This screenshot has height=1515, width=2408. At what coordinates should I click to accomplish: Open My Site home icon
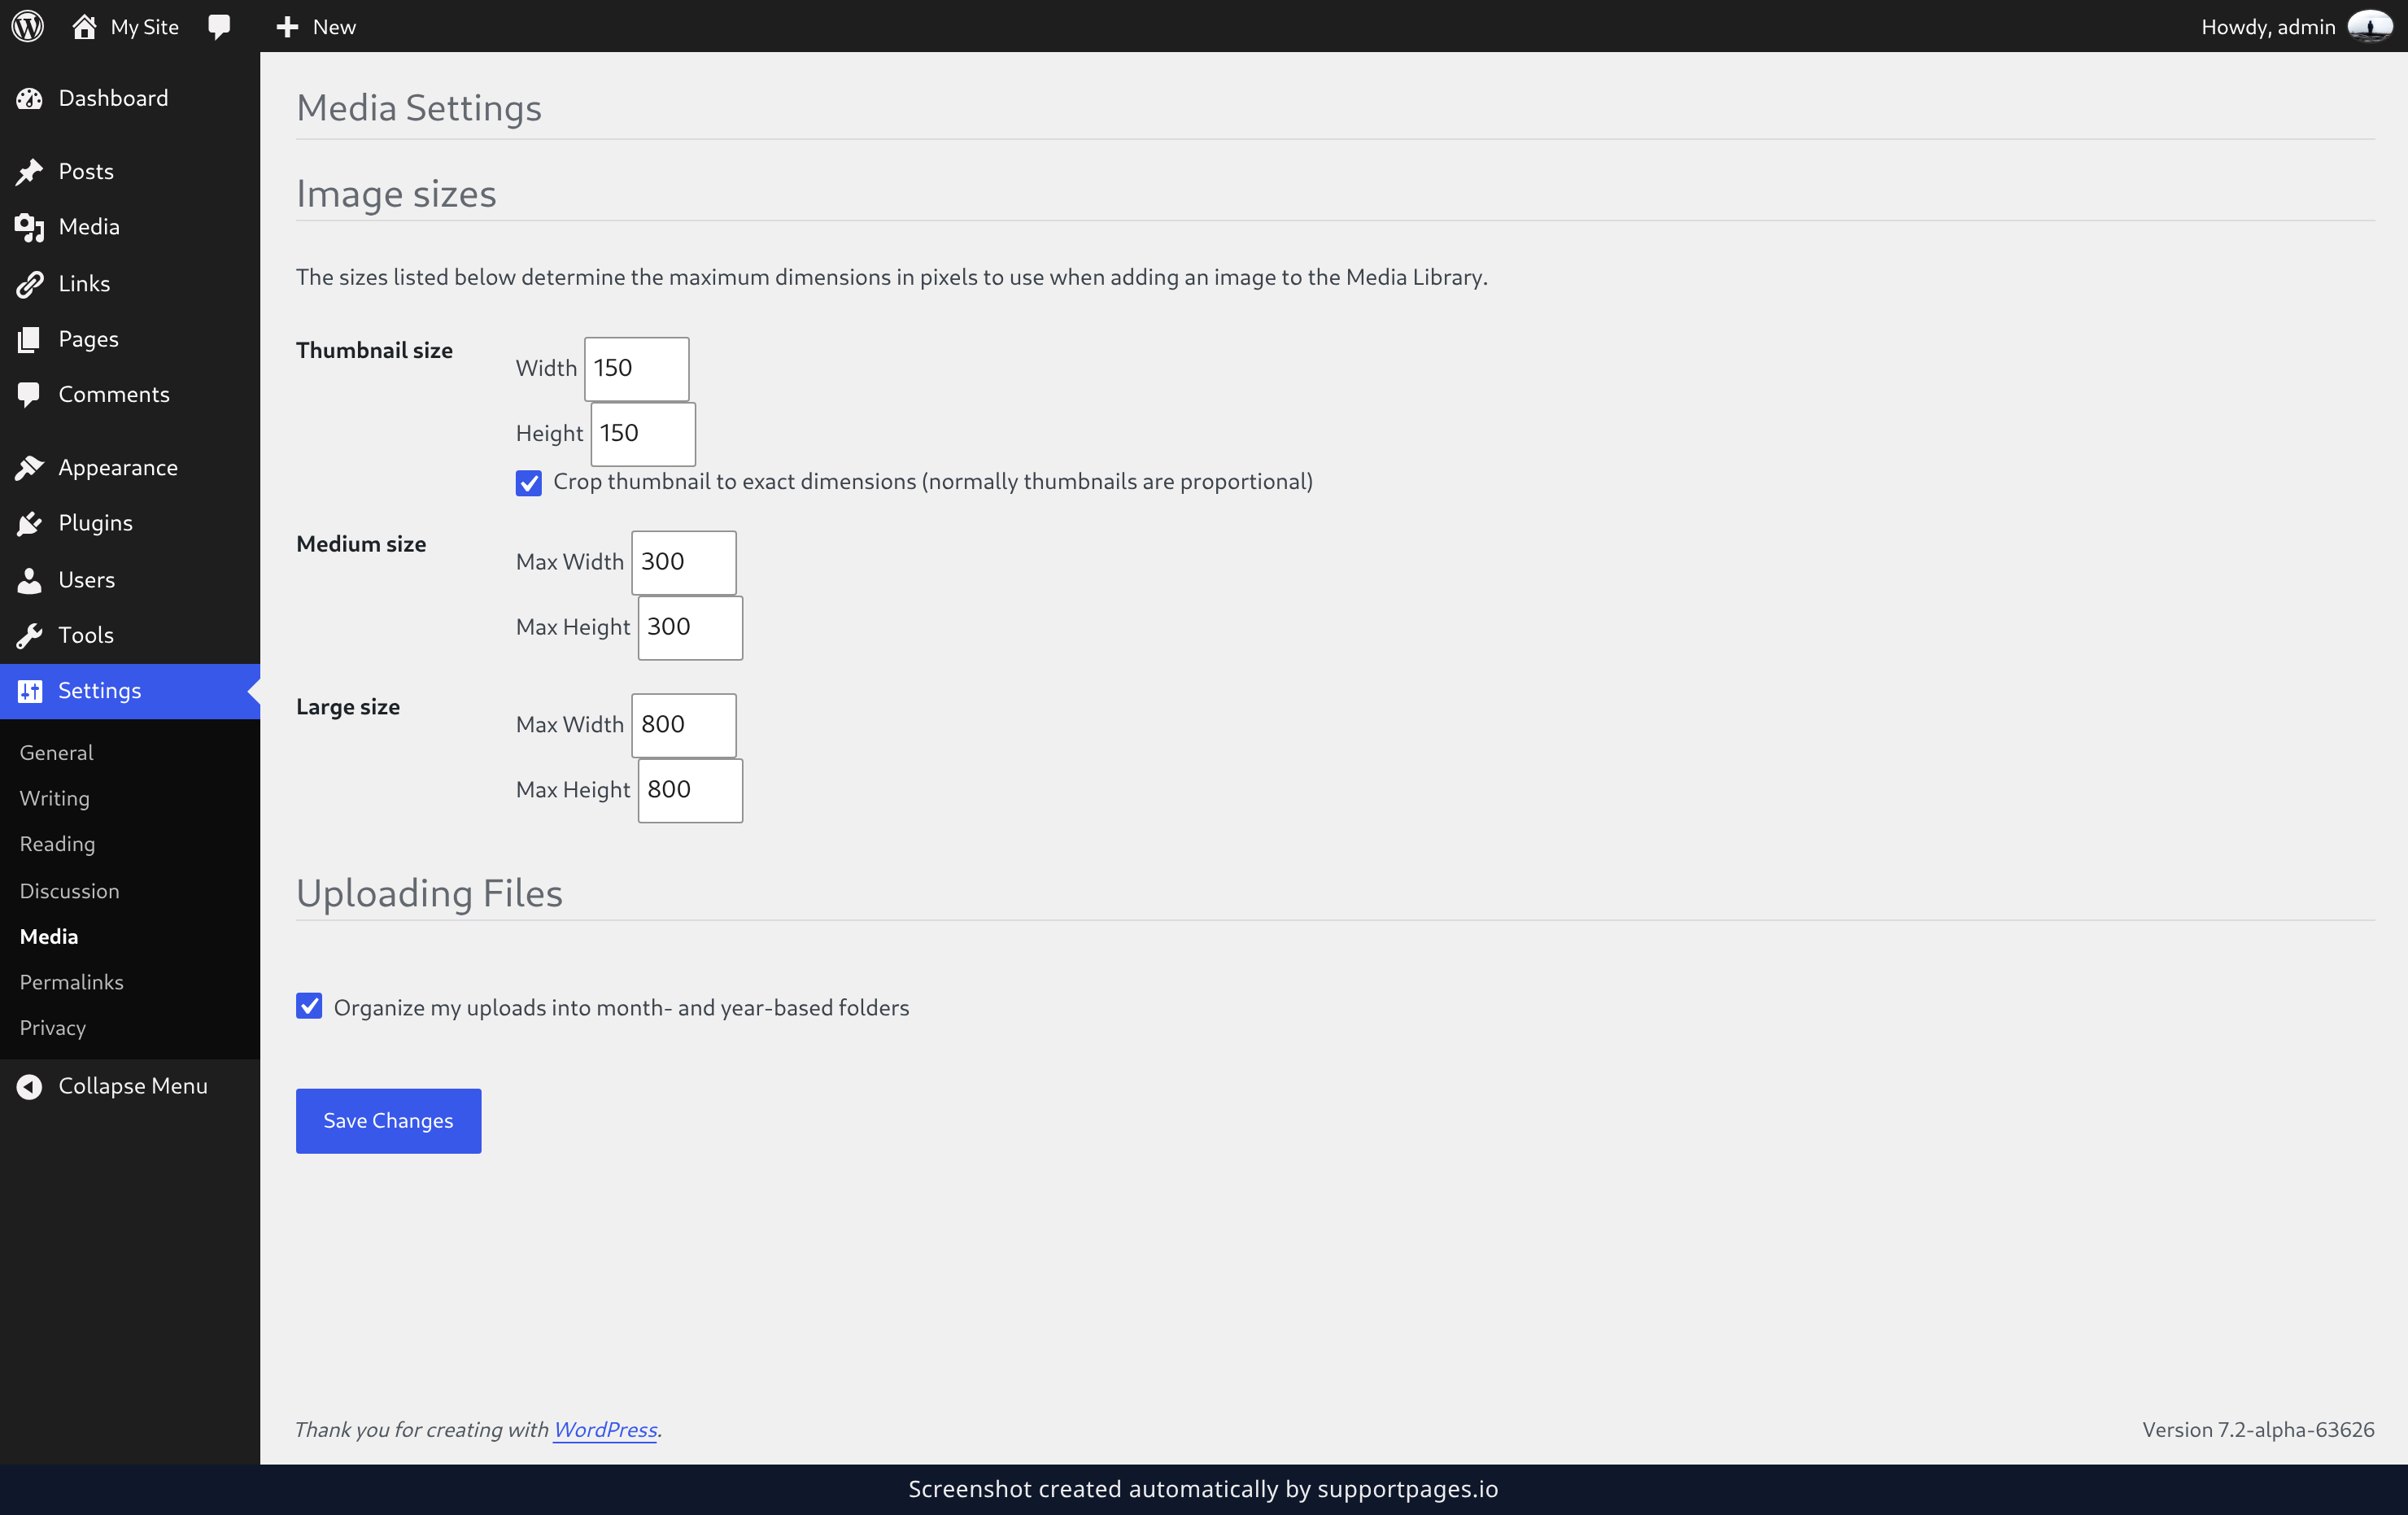pyautogui.click(x=84, y=27)
